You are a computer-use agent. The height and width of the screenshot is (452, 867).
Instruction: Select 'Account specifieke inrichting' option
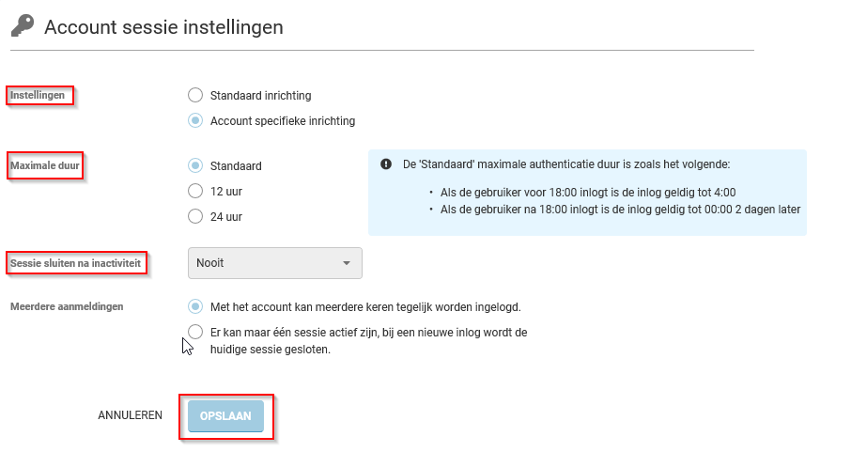click(x=195, y=120)
